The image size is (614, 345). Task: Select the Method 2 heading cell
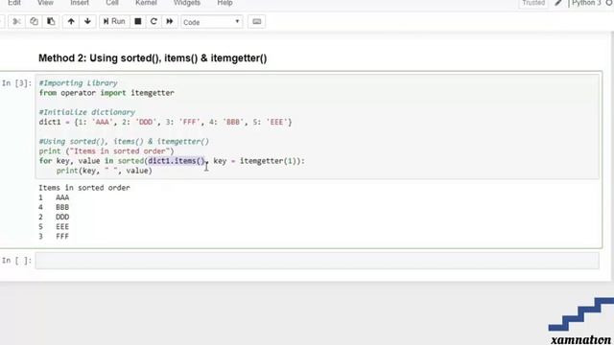[153, 58]
